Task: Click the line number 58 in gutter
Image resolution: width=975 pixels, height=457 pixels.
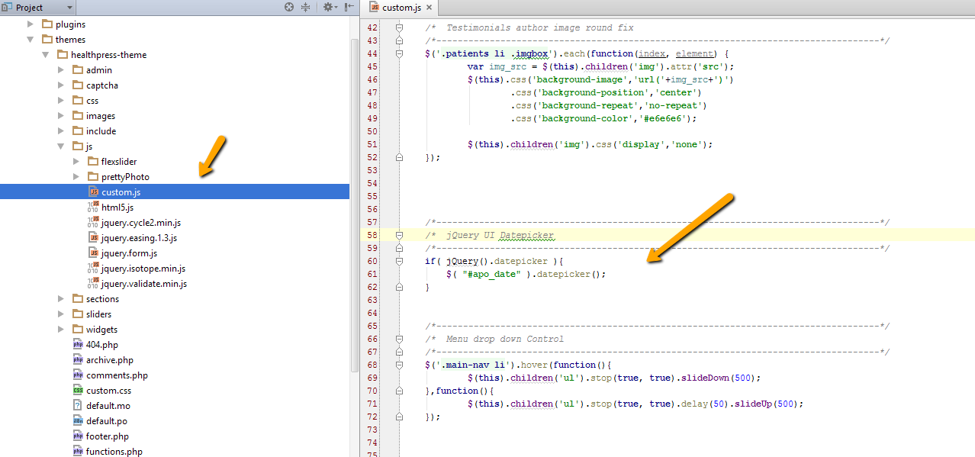Action: pyautogui.click(x=372, y=235)
